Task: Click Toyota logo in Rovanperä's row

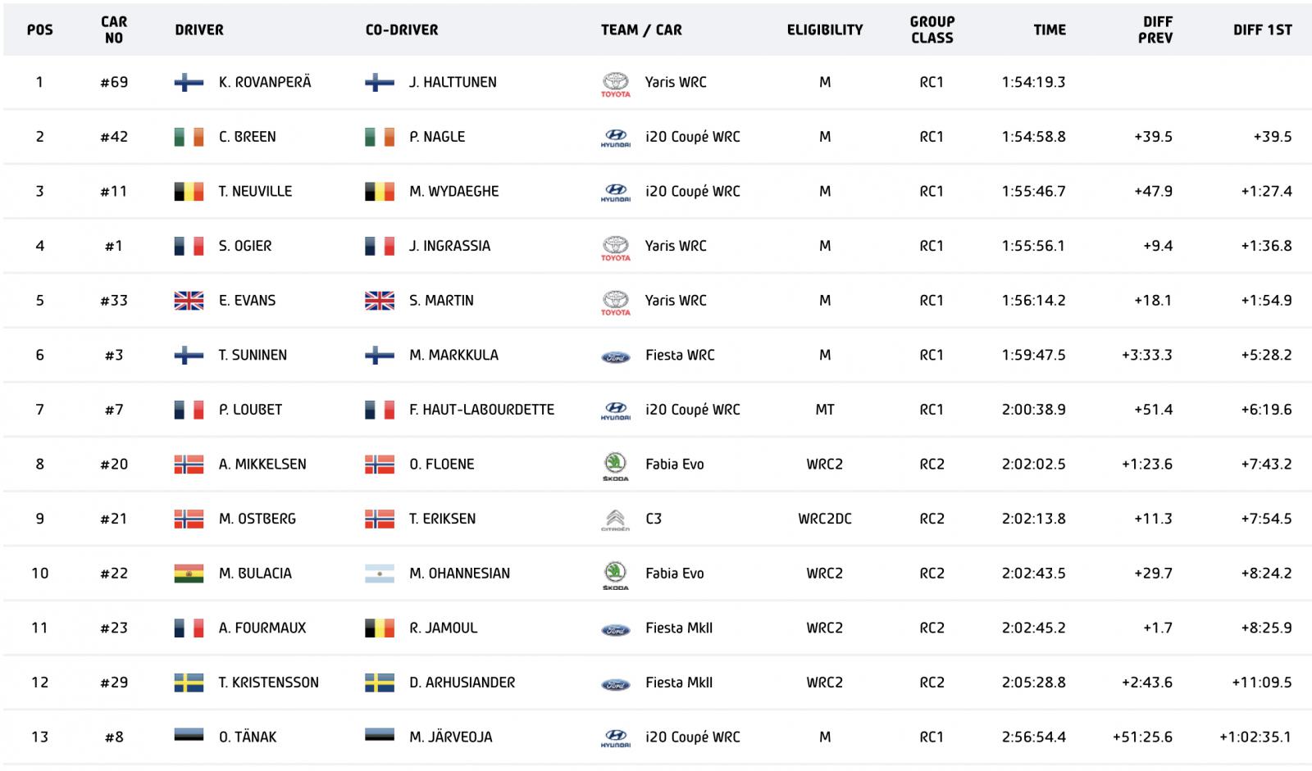Action: pyautogui.click(x=615, y=84)
